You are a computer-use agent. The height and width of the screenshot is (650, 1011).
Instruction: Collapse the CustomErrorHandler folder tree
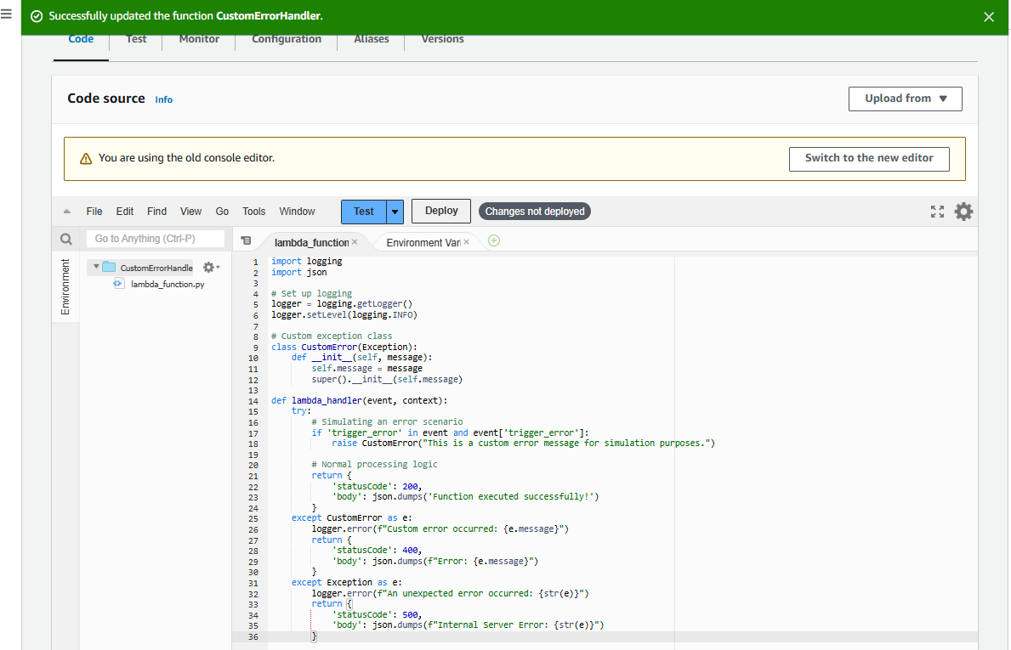pos(96,266)
